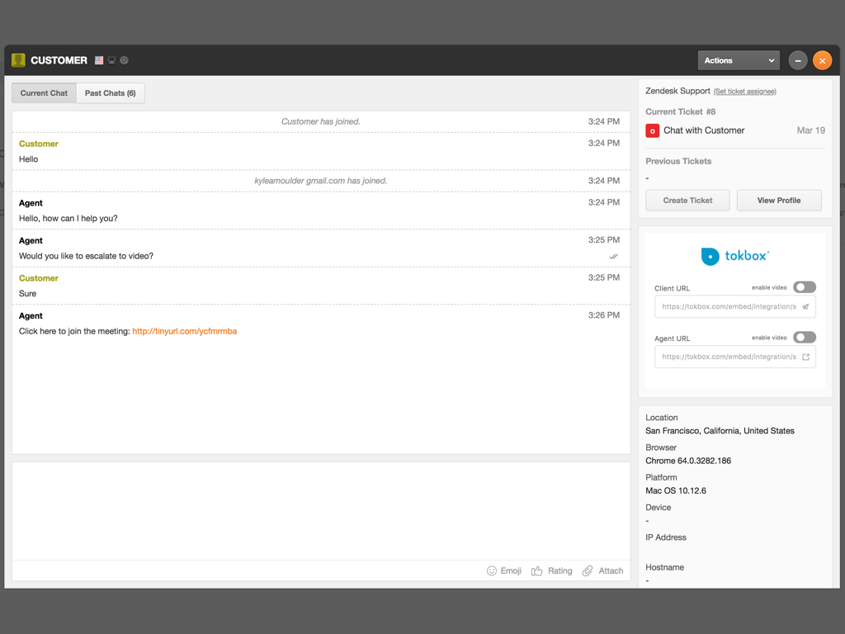Enable video for the Agent URL
Screen dimensions: 845x634
click(x=804, y=337)
